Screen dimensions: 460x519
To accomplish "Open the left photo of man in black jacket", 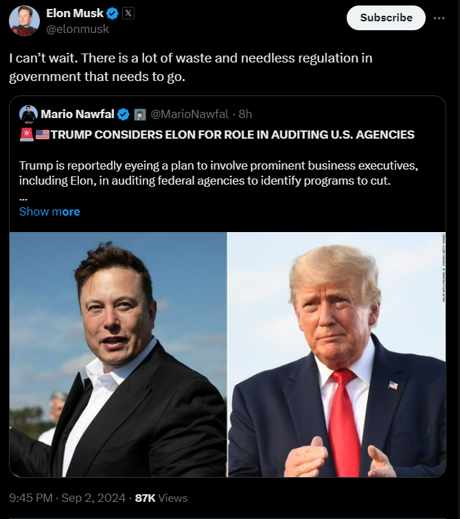I will [x=118, y=354].
